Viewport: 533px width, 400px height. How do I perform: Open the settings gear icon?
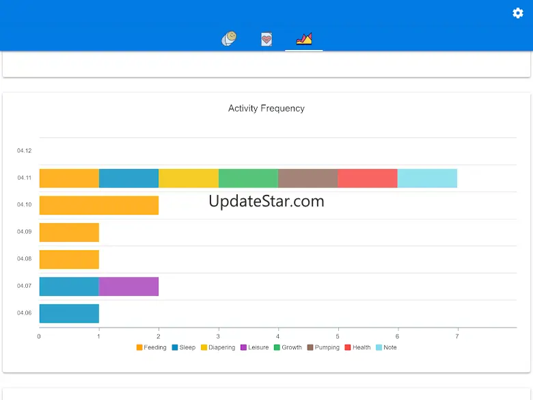click(x=518, y=13)
